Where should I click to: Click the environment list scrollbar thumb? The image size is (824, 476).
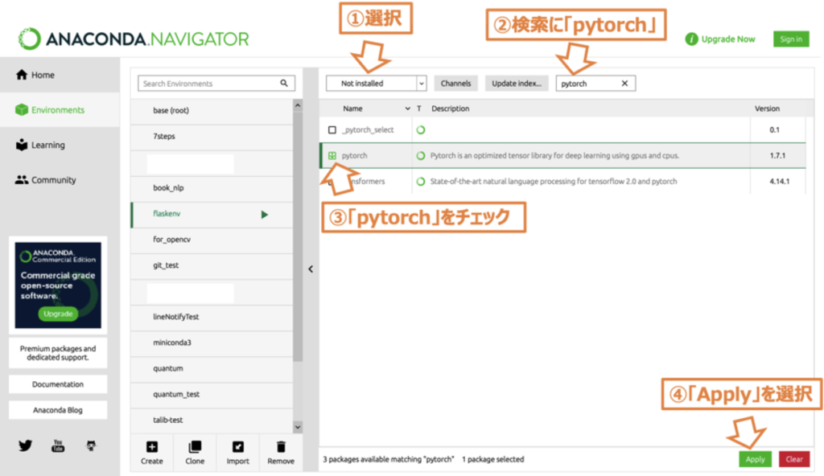click(298, 236)
